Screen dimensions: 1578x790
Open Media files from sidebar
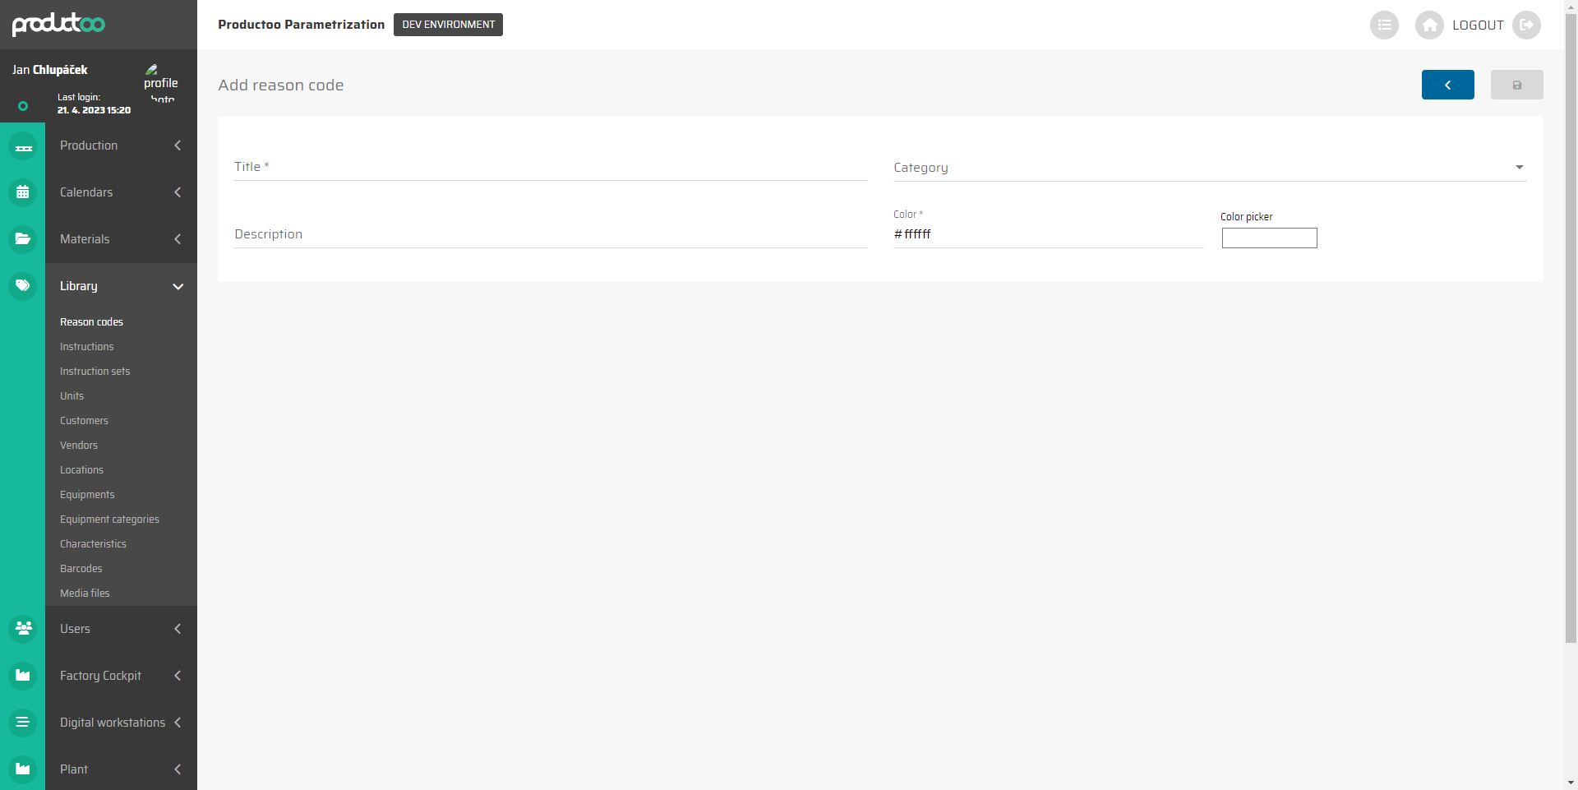pos(85,594)
